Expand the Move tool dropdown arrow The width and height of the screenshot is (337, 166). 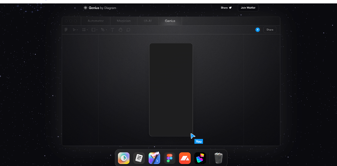point(77,30)
